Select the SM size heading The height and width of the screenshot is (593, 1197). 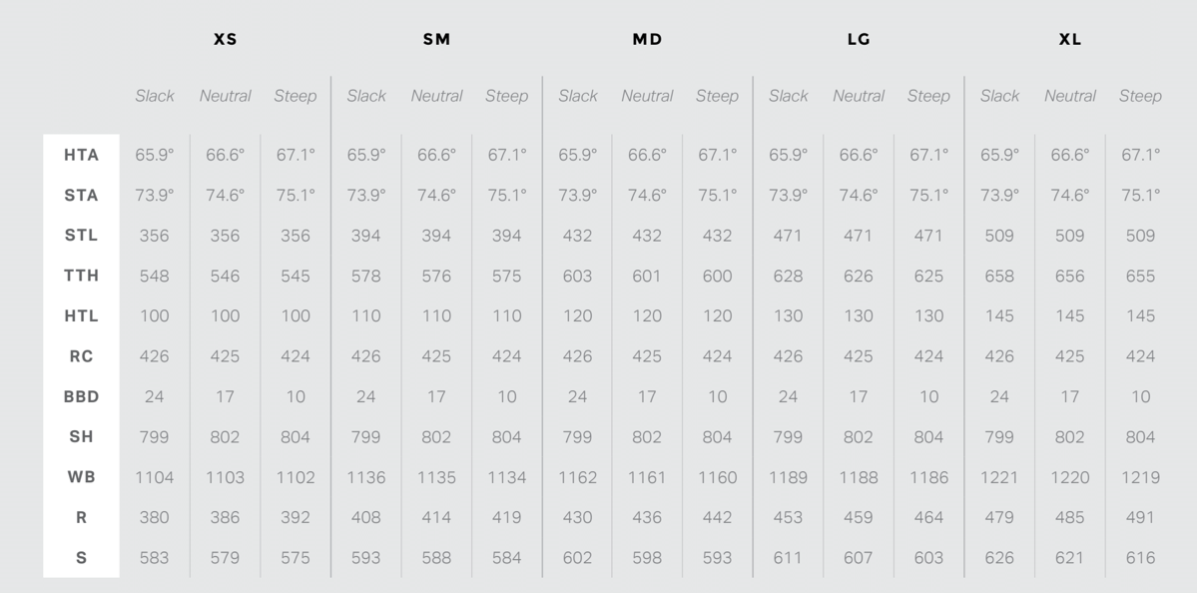[x=436, y=40]
